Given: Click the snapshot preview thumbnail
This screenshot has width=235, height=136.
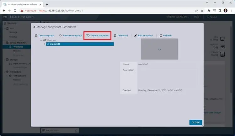Looking at the screenshot, I should 159,49.
